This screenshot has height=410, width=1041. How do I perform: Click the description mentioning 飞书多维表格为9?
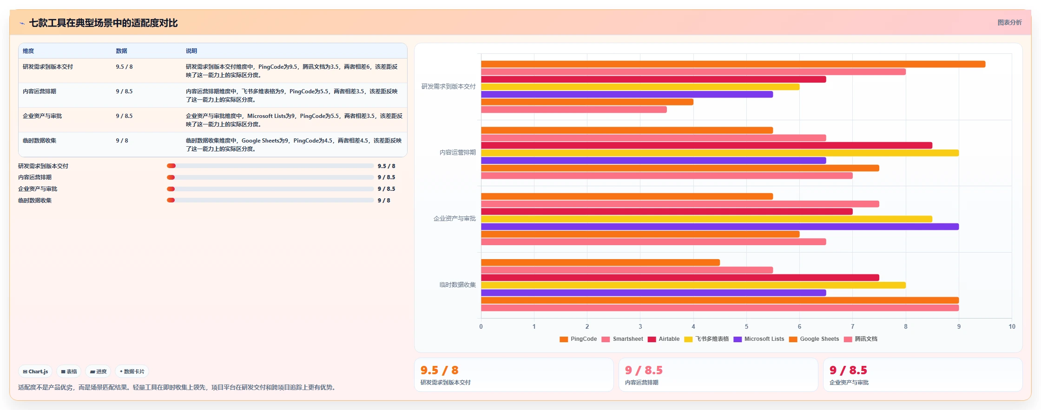pos(294,96)
